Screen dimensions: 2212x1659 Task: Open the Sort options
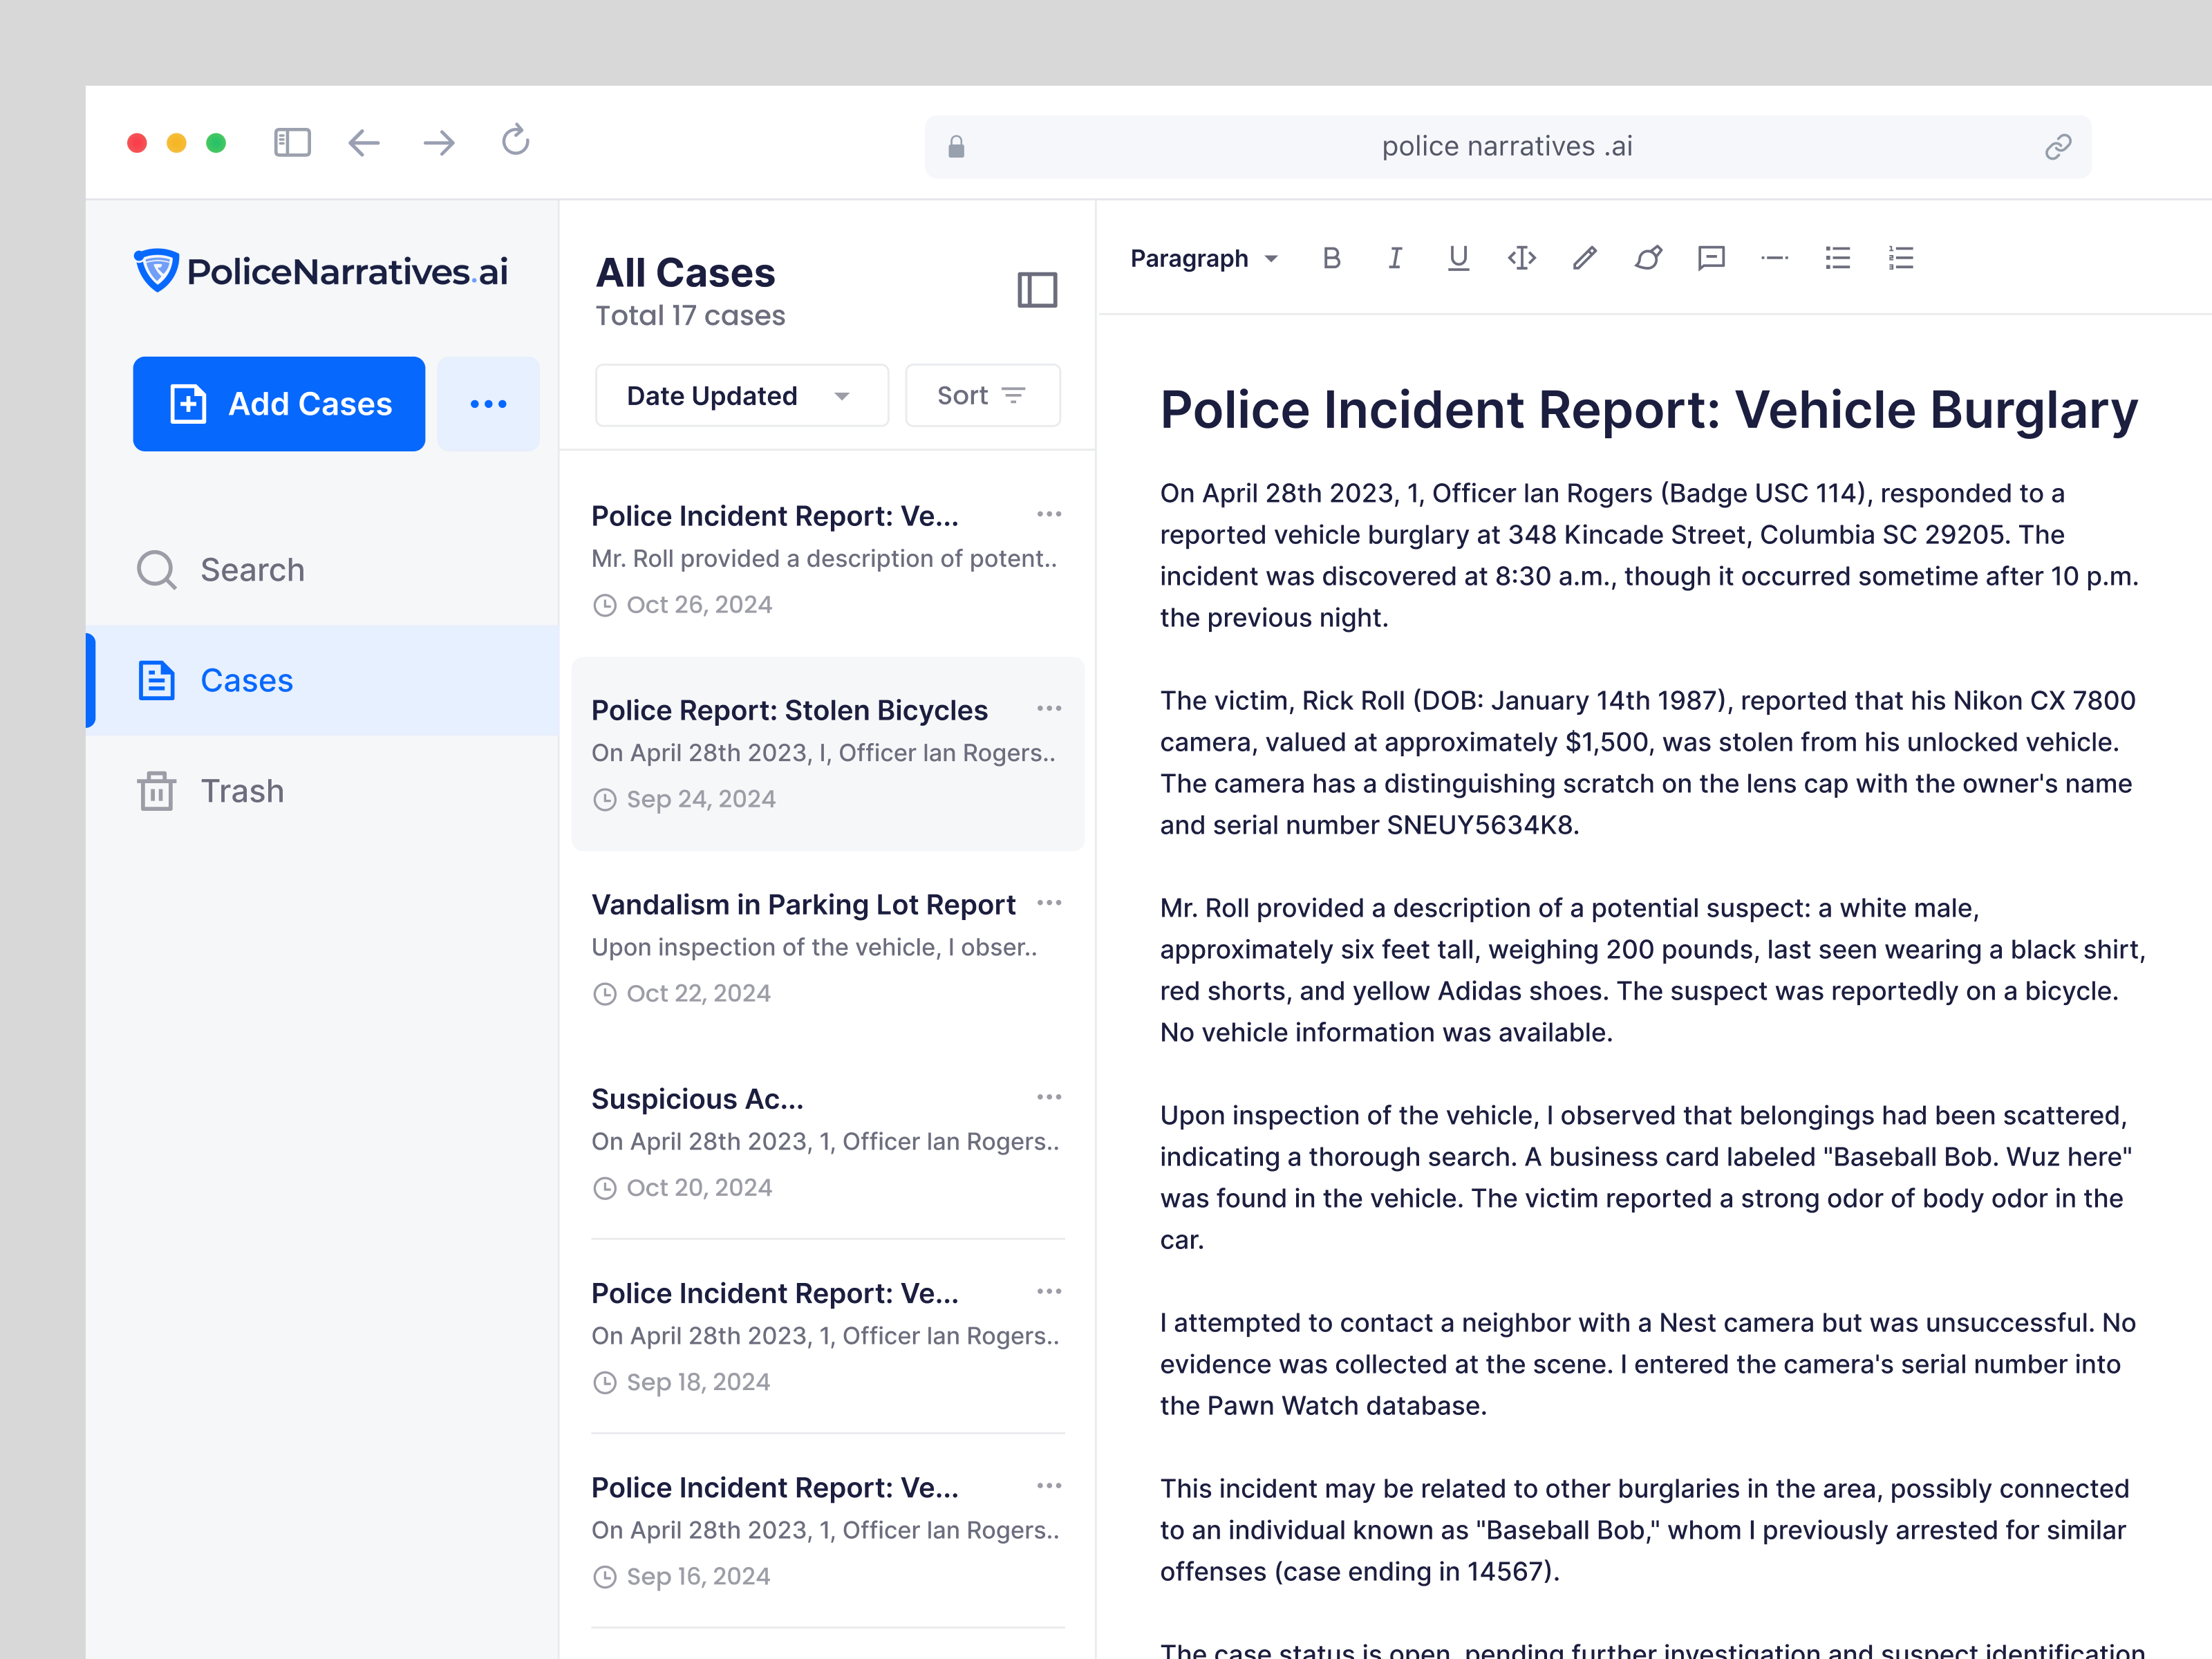pos(981,395)
